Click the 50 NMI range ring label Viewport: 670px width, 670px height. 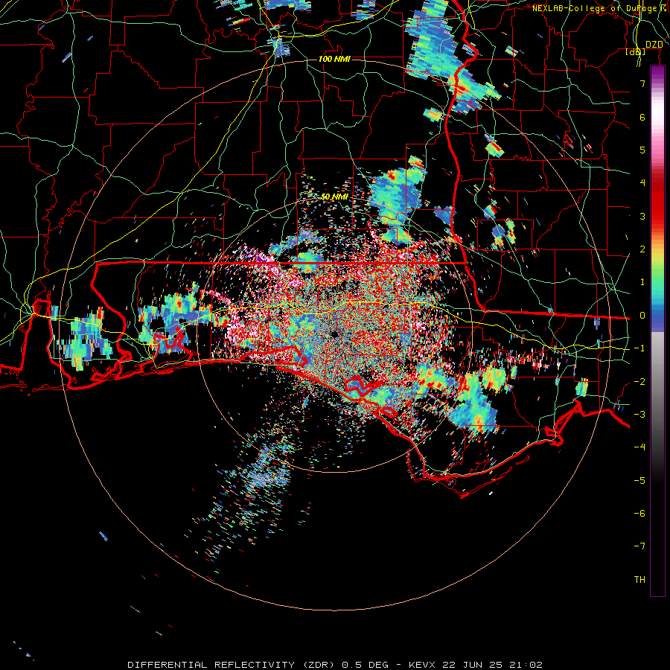334,197
